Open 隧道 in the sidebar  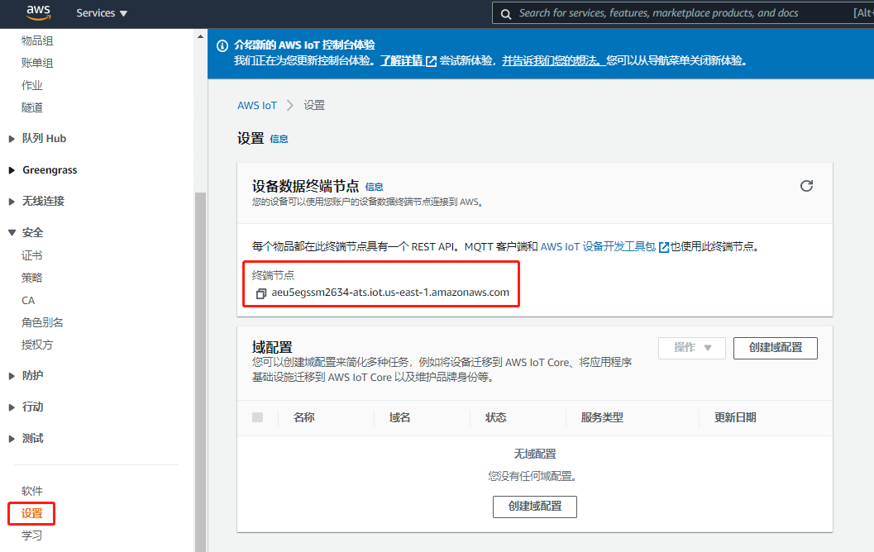click(31, 107)
